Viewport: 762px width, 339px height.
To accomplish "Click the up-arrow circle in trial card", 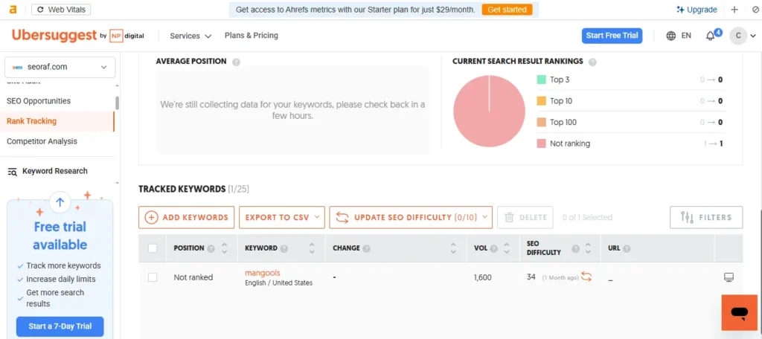I will pyautogui.click(x=60, y=202).
